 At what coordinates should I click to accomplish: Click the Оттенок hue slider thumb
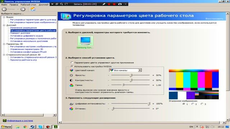[x=113, y=109]
